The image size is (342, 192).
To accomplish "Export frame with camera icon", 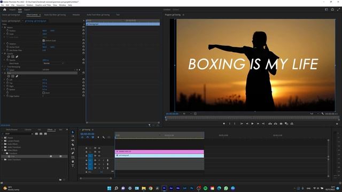I will pyautogui.click(x=281, y=124).
